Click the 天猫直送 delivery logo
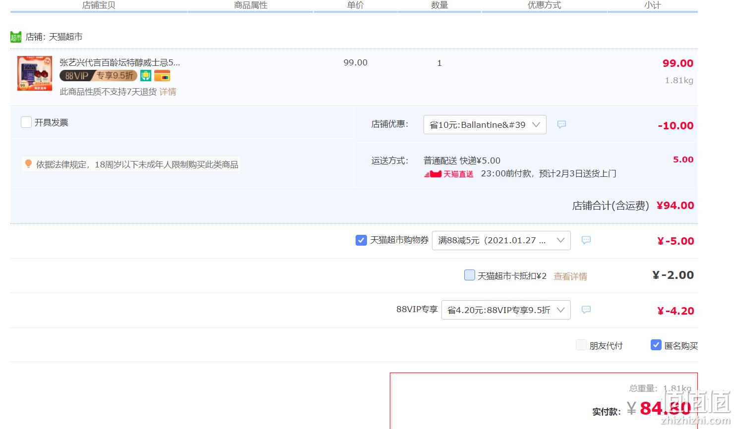Image resolution: width=735 pixels, height=429 pixels. [x=448, y=174]
